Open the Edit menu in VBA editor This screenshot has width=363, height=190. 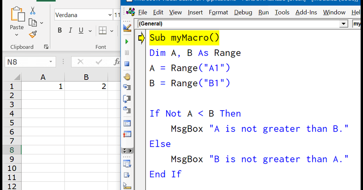pos(158,12)
